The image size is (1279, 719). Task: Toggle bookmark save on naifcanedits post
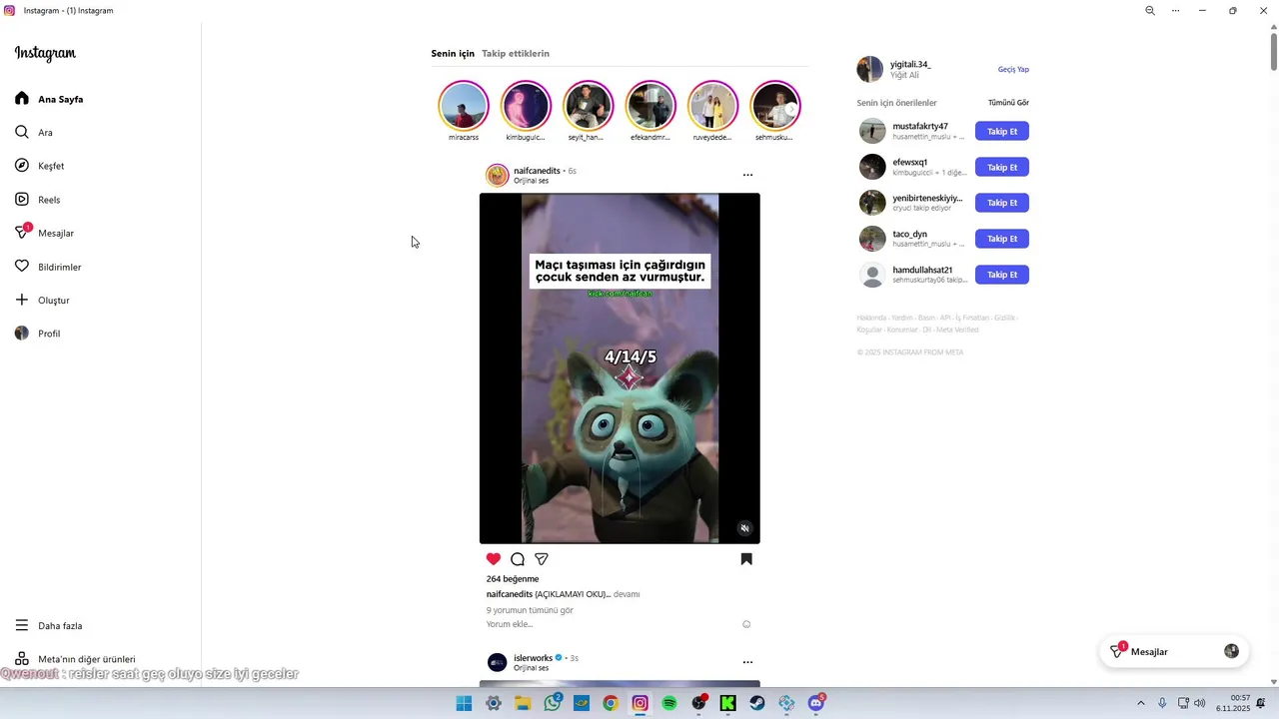(746, 559)
